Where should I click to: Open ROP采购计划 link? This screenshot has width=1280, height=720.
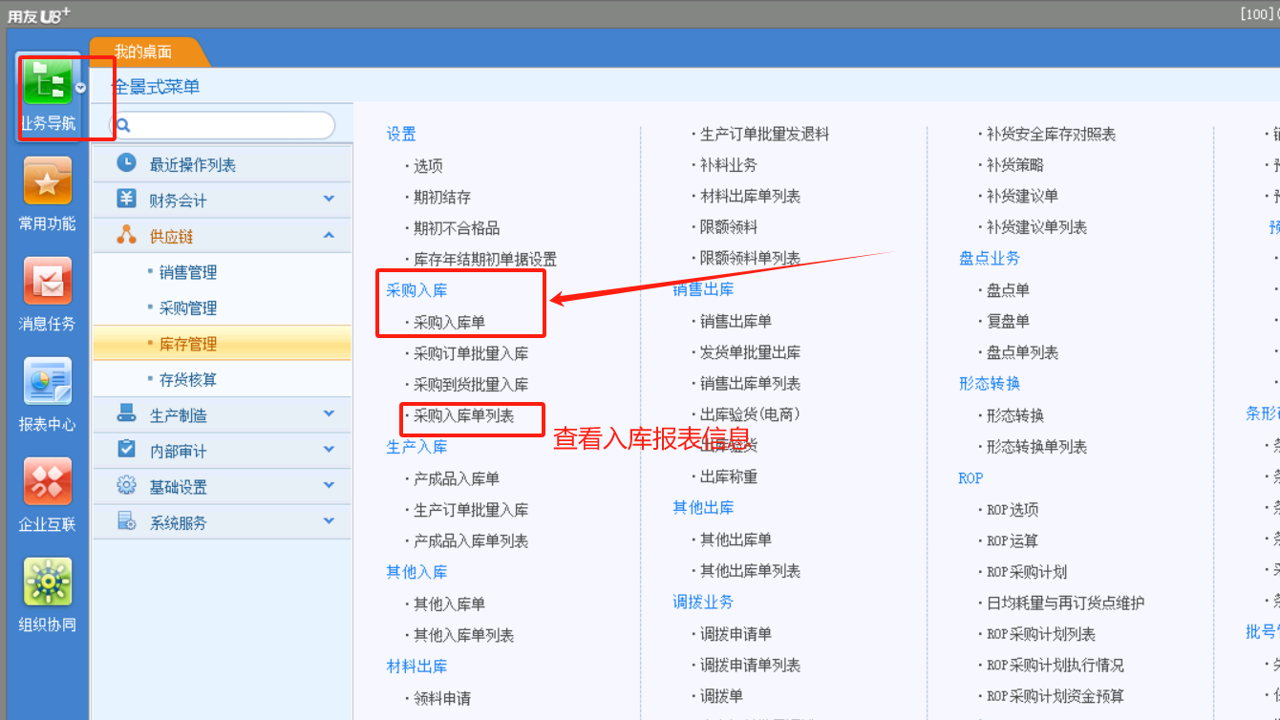click(x=1027, y=573)
